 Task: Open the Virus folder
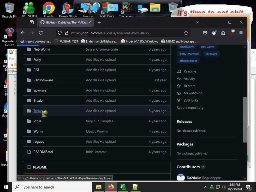coord(37,121)
